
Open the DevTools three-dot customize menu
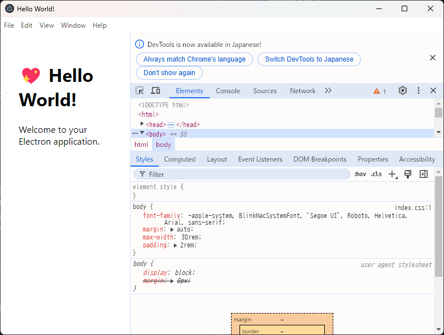[419, 90]
